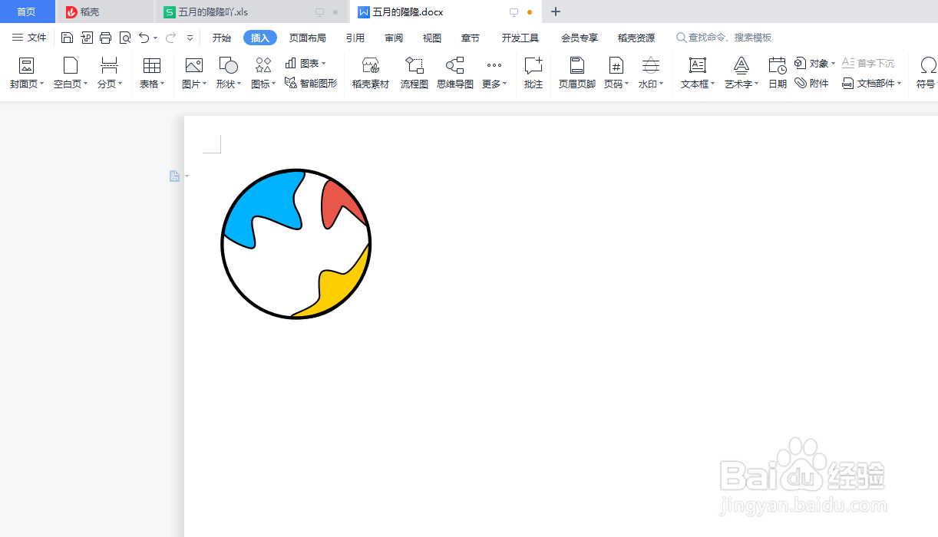938x537 pixels.
Task: Expand the customize quick access toolbar arrow
Action: pos(190,38)
